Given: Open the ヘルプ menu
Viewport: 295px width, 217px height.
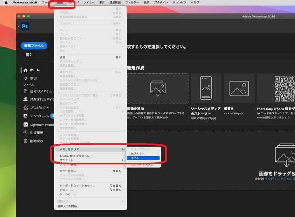Looking at the screenshot, I should (195, 3).
